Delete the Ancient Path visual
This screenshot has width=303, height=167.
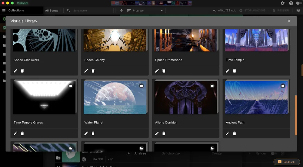235,133
